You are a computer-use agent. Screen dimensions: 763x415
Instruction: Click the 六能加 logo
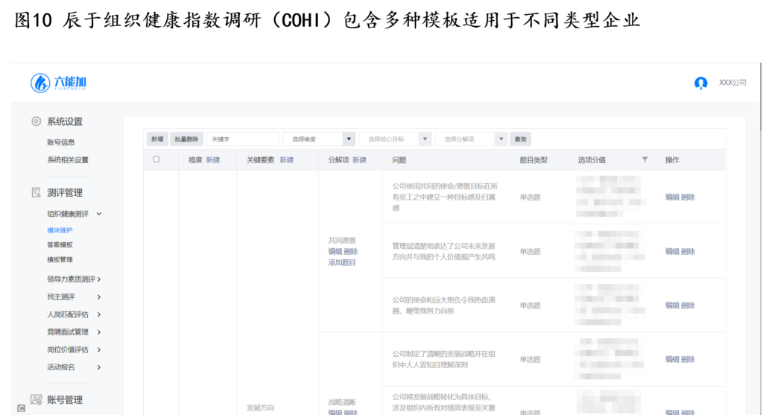(58, 83)
